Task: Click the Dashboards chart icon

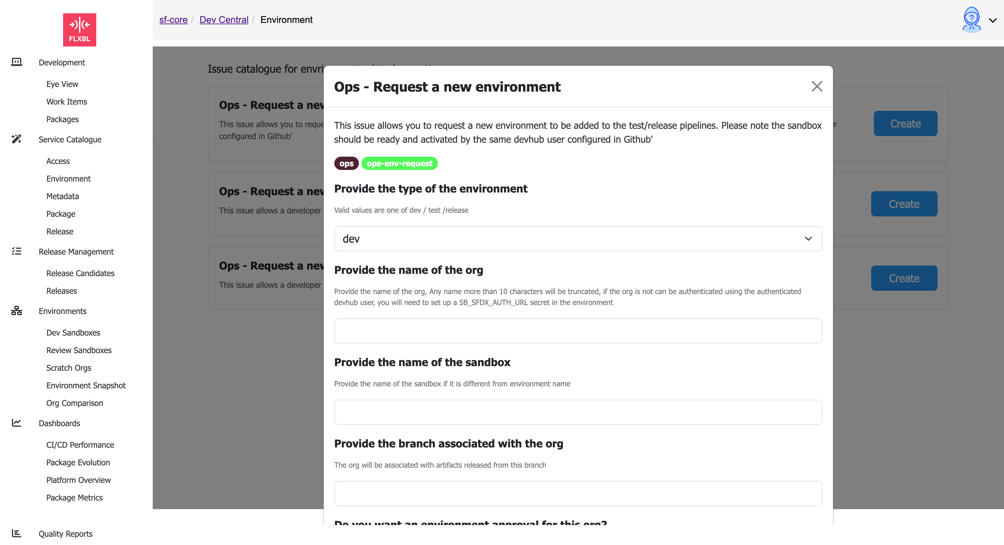Action: point(16,423)
